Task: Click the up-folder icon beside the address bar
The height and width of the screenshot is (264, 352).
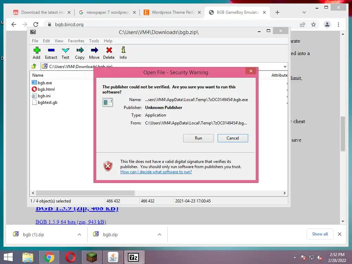Action: tap(34, 66)
